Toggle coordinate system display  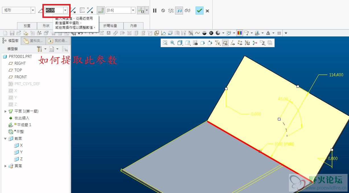coord(247,43)
